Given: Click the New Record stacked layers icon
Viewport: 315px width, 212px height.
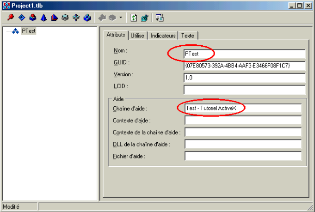Looking at the screenshot, I should [x=65, y=18].
